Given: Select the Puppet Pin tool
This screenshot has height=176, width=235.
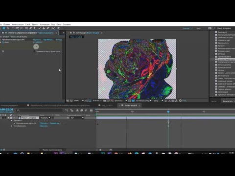Looking at the screenshot, I should pos(58,28).
